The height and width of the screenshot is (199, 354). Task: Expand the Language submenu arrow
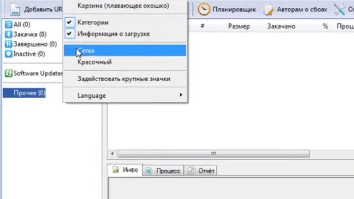[181, 95]
